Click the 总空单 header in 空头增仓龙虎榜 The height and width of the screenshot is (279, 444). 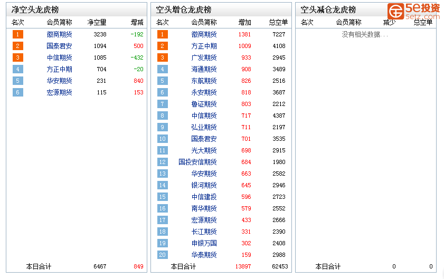pyautogui.click(x=278, y=22)
